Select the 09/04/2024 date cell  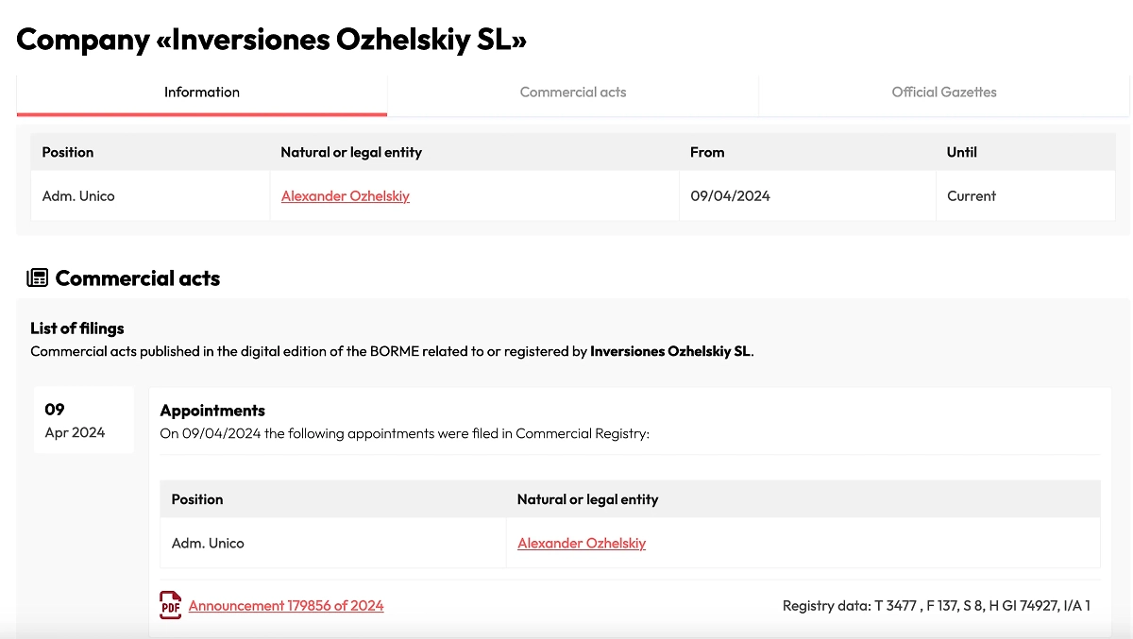coord(730,196)
